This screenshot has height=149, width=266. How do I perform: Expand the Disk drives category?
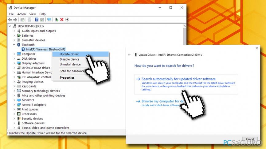[x=14, y=59]
